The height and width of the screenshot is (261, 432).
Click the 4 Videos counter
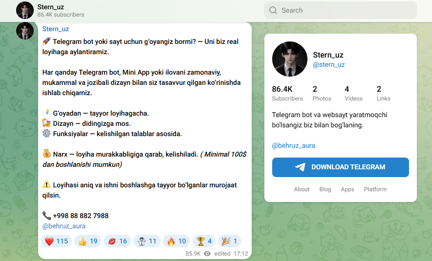click(x=353, y=94)
